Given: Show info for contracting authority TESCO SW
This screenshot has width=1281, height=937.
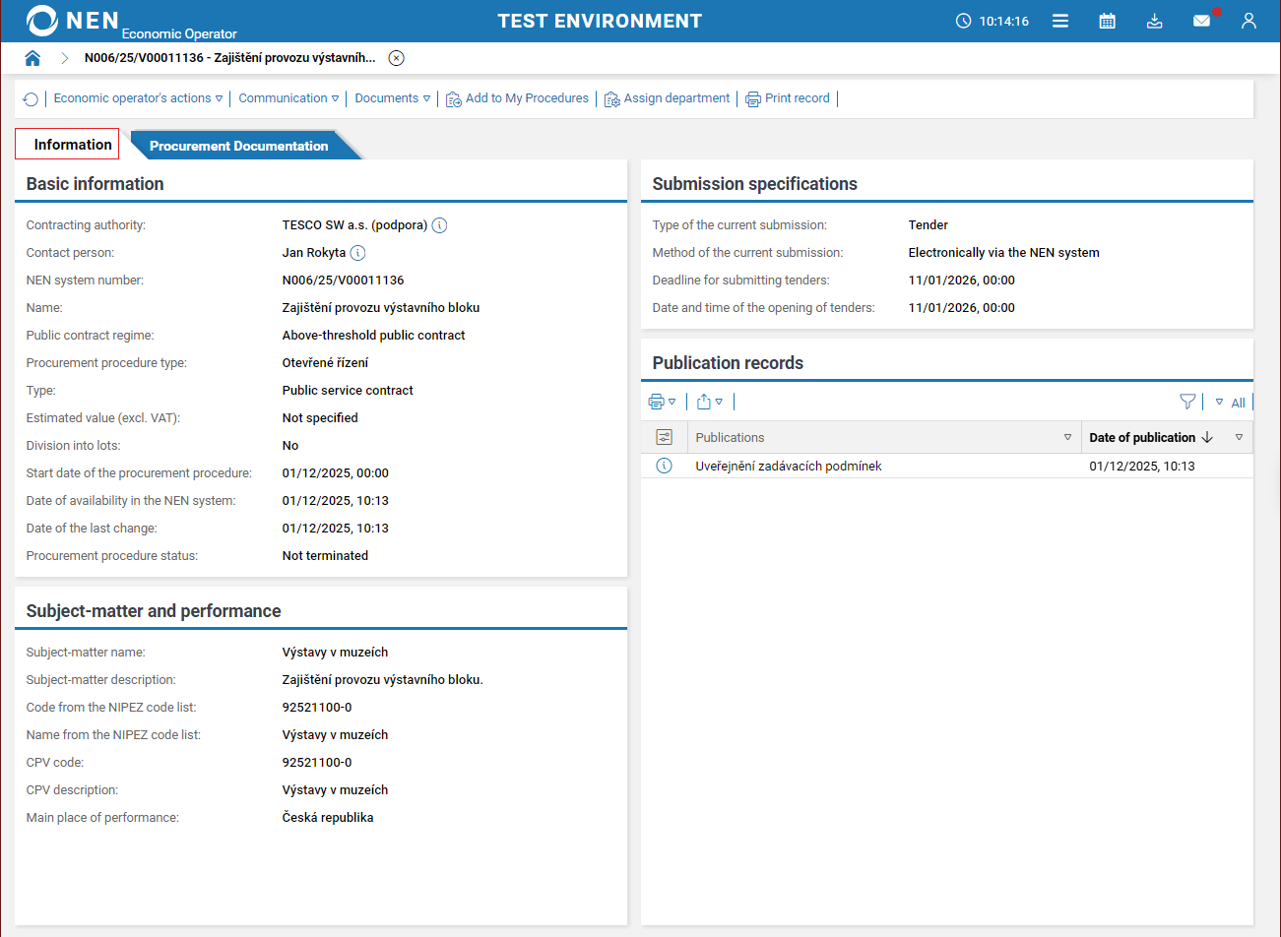Looking at the screenshot, I should 440,225.
